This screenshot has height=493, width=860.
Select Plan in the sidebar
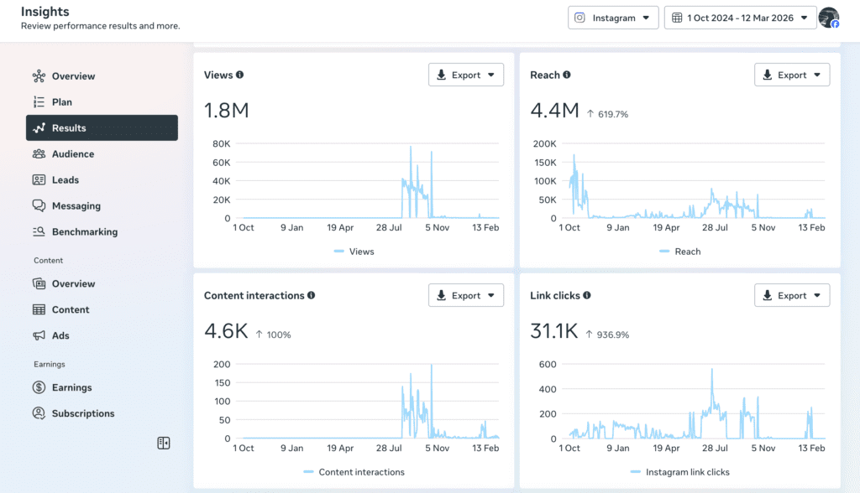(62, 102)
